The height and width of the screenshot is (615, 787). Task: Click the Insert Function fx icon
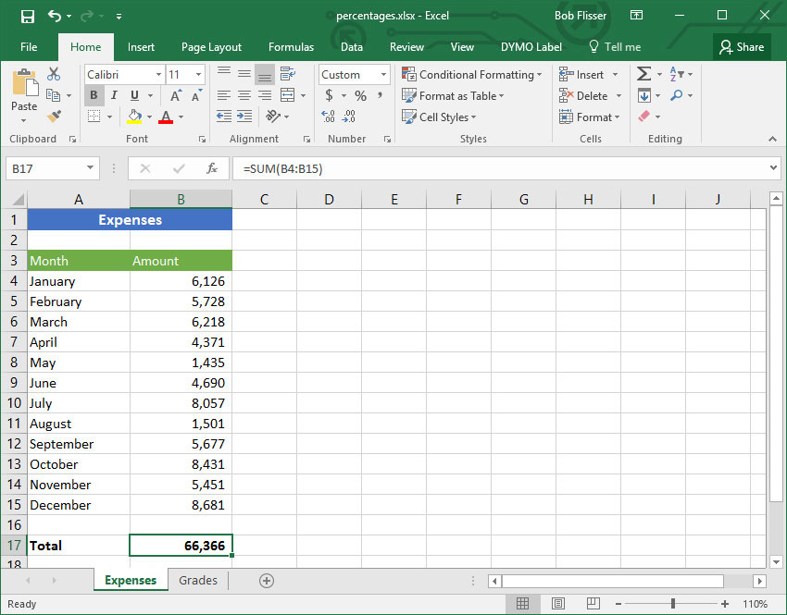(x=212, y=168)
